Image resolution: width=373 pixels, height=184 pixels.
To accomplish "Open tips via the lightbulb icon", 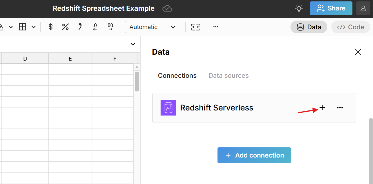I will pos(299,8).
